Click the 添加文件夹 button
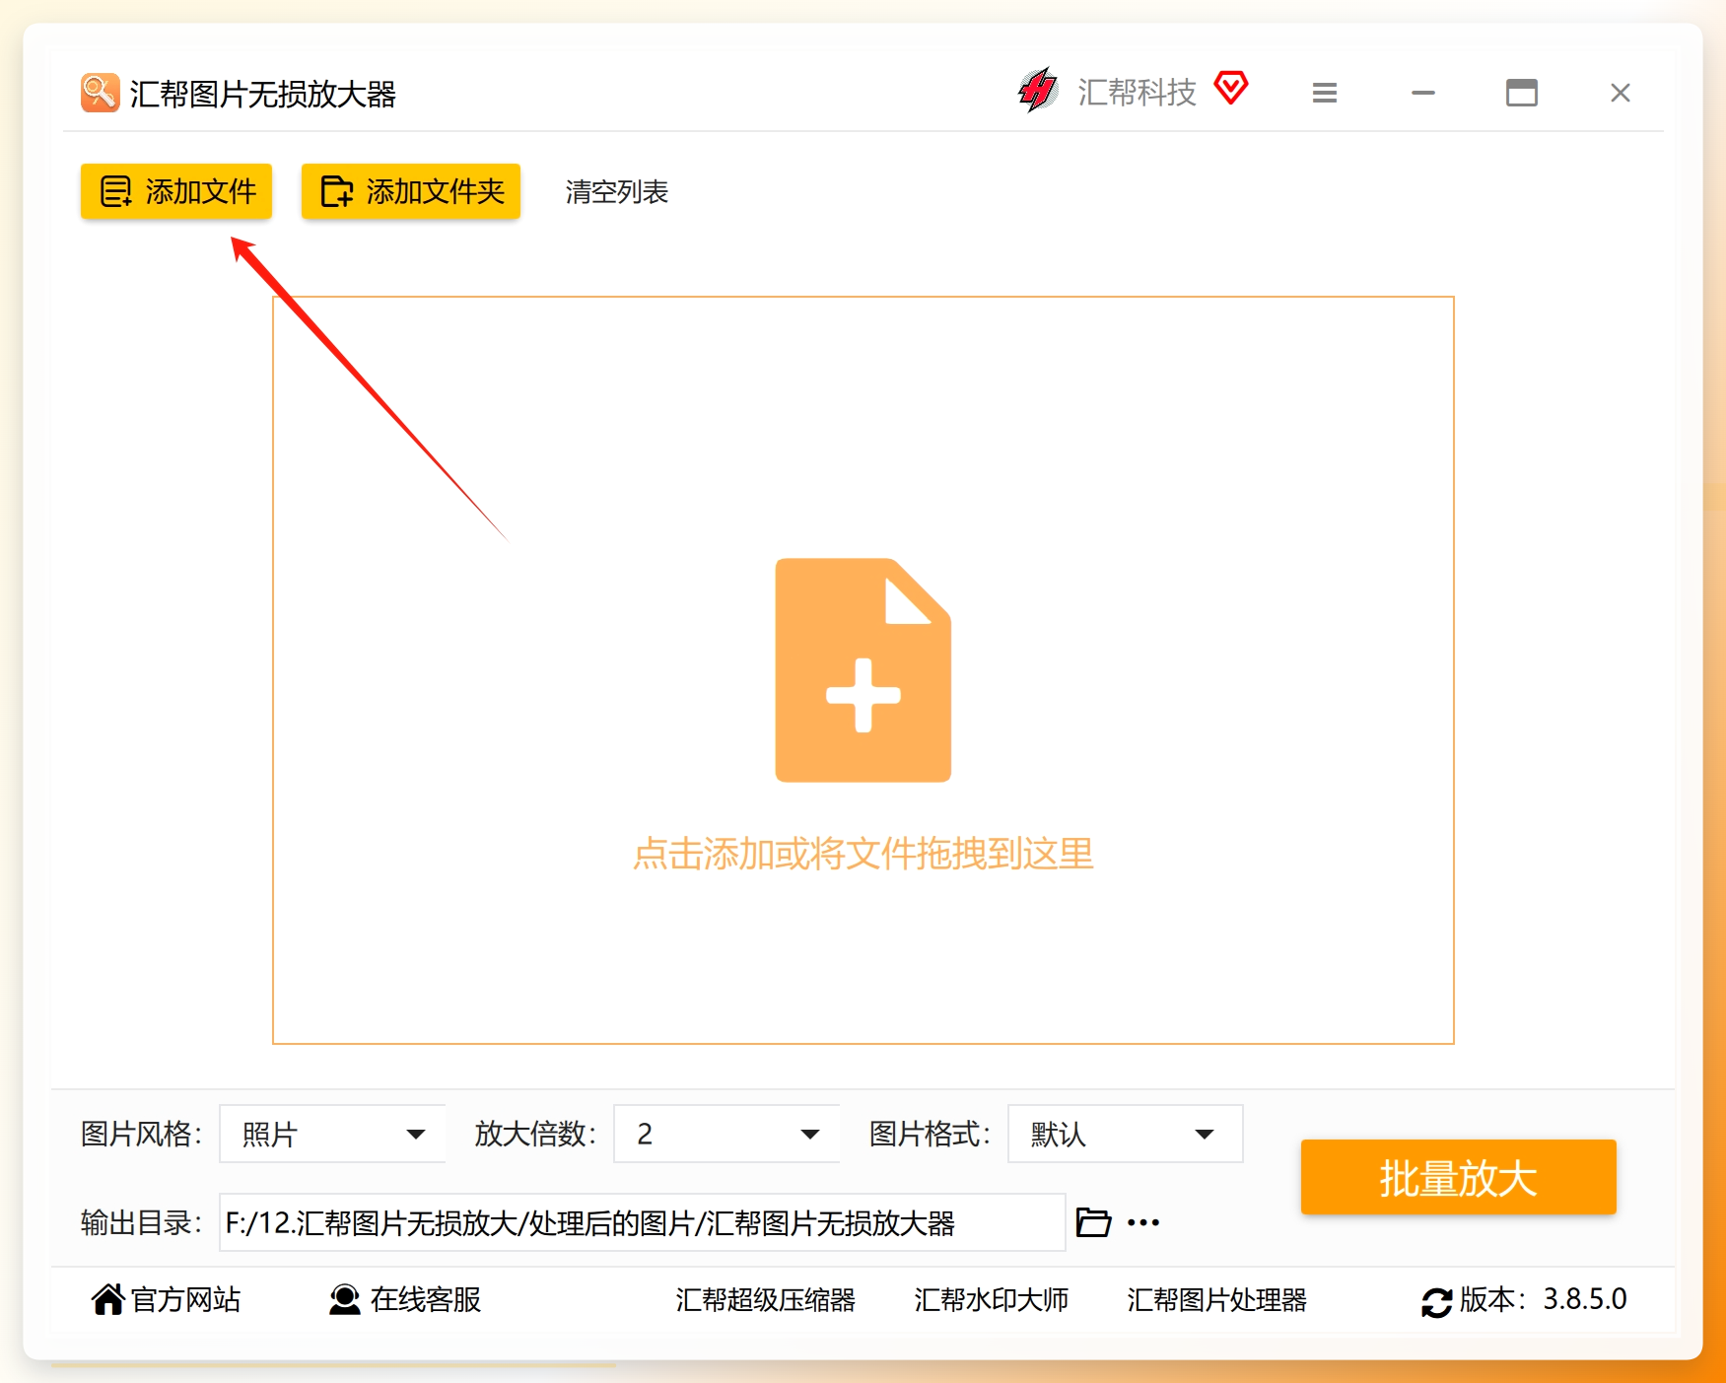 (x=411, y=191)
